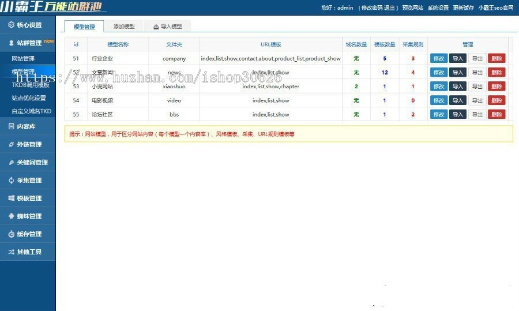Open the 核心设置 sidebar menu

[28, 25]
